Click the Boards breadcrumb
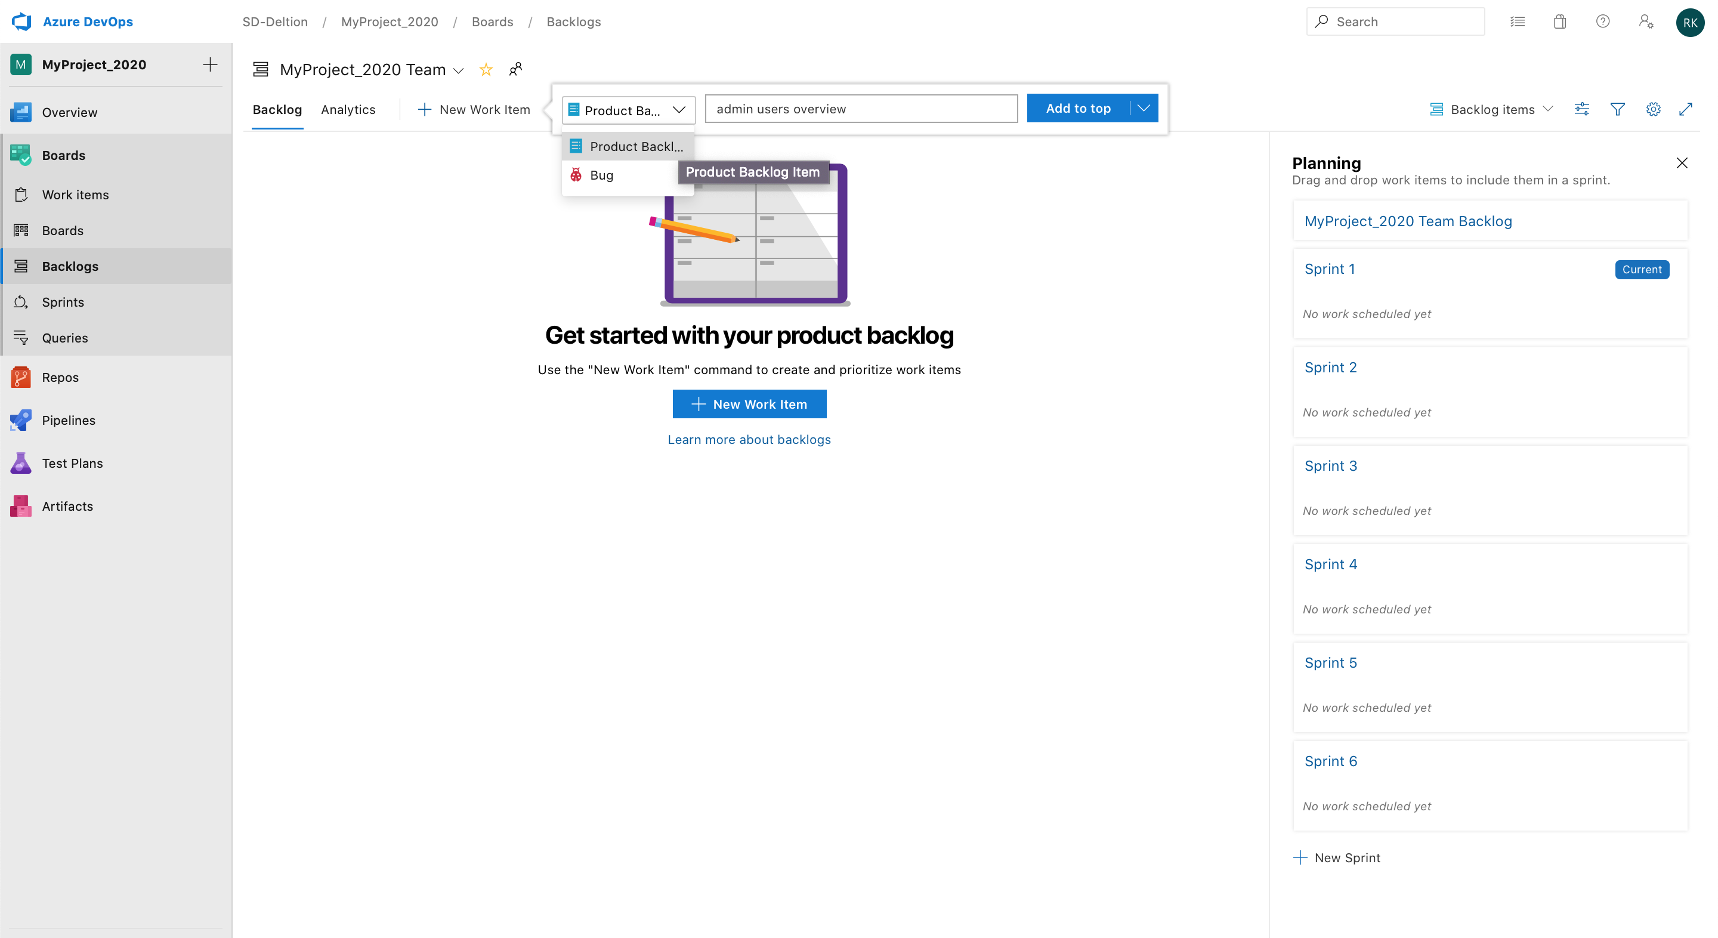Image resolution: width=1718 pixels, height=938 pixels. coord(492,21)
